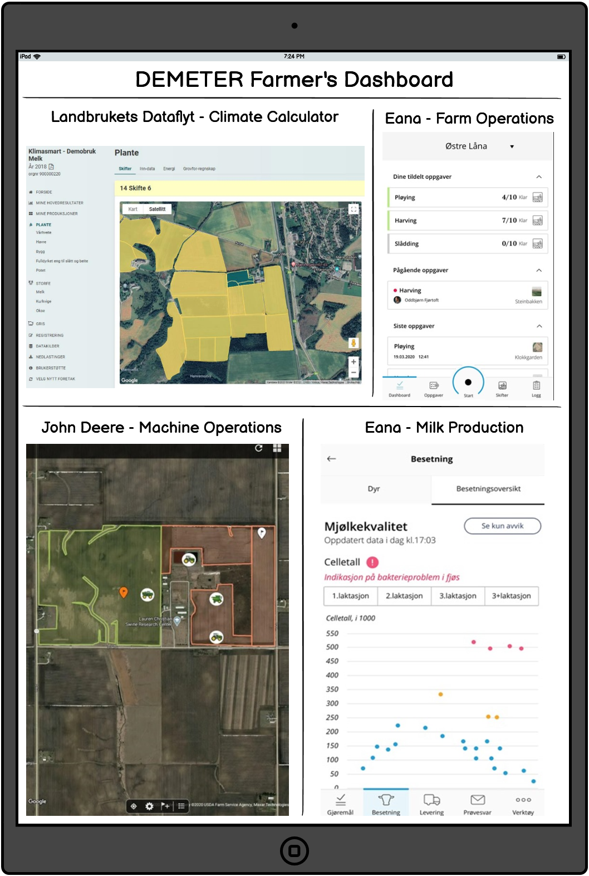
Task: Open the Skifter tab in Eana bottom bar
Action: tap(502, 389)
